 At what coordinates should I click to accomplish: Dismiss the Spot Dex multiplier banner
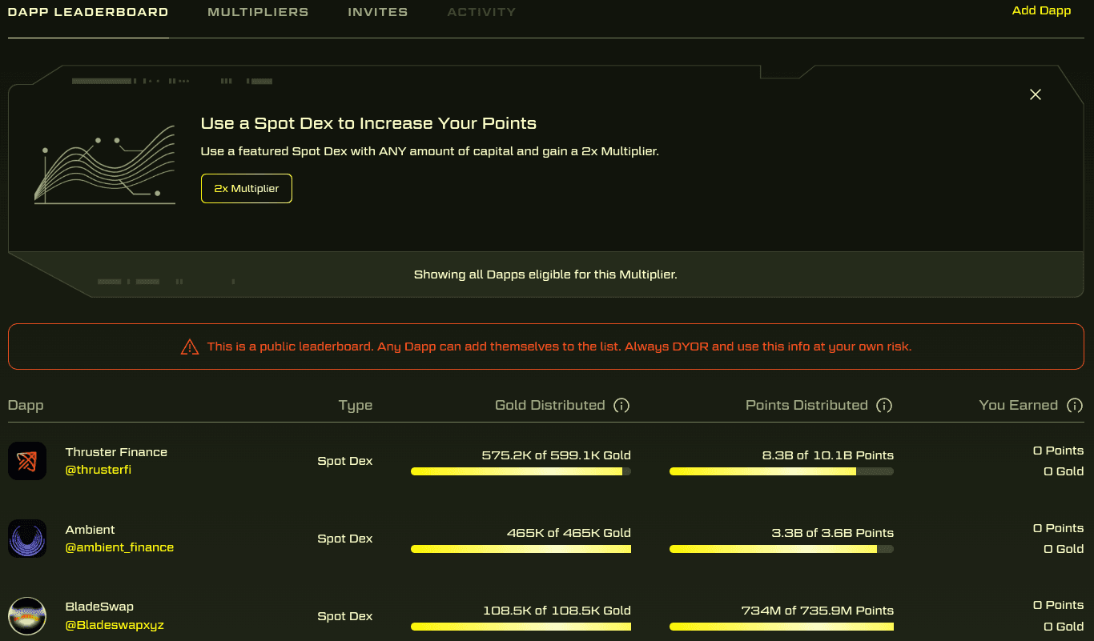(1036, 94)
